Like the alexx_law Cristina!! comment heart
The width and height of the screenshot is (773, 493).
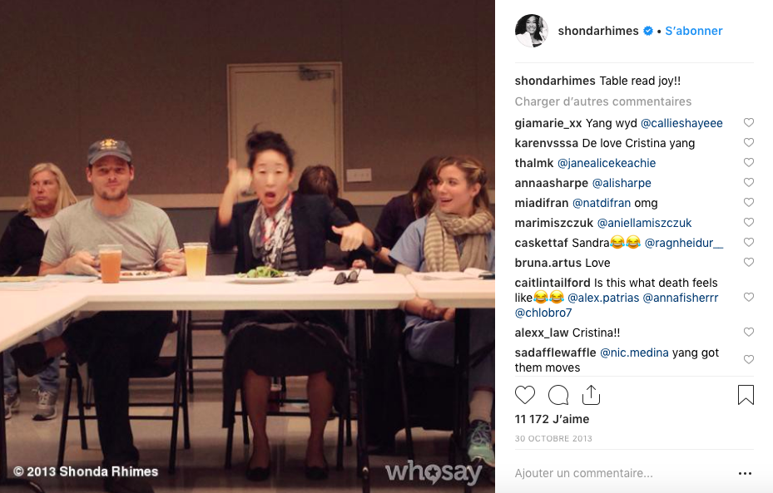coord(748,332)
